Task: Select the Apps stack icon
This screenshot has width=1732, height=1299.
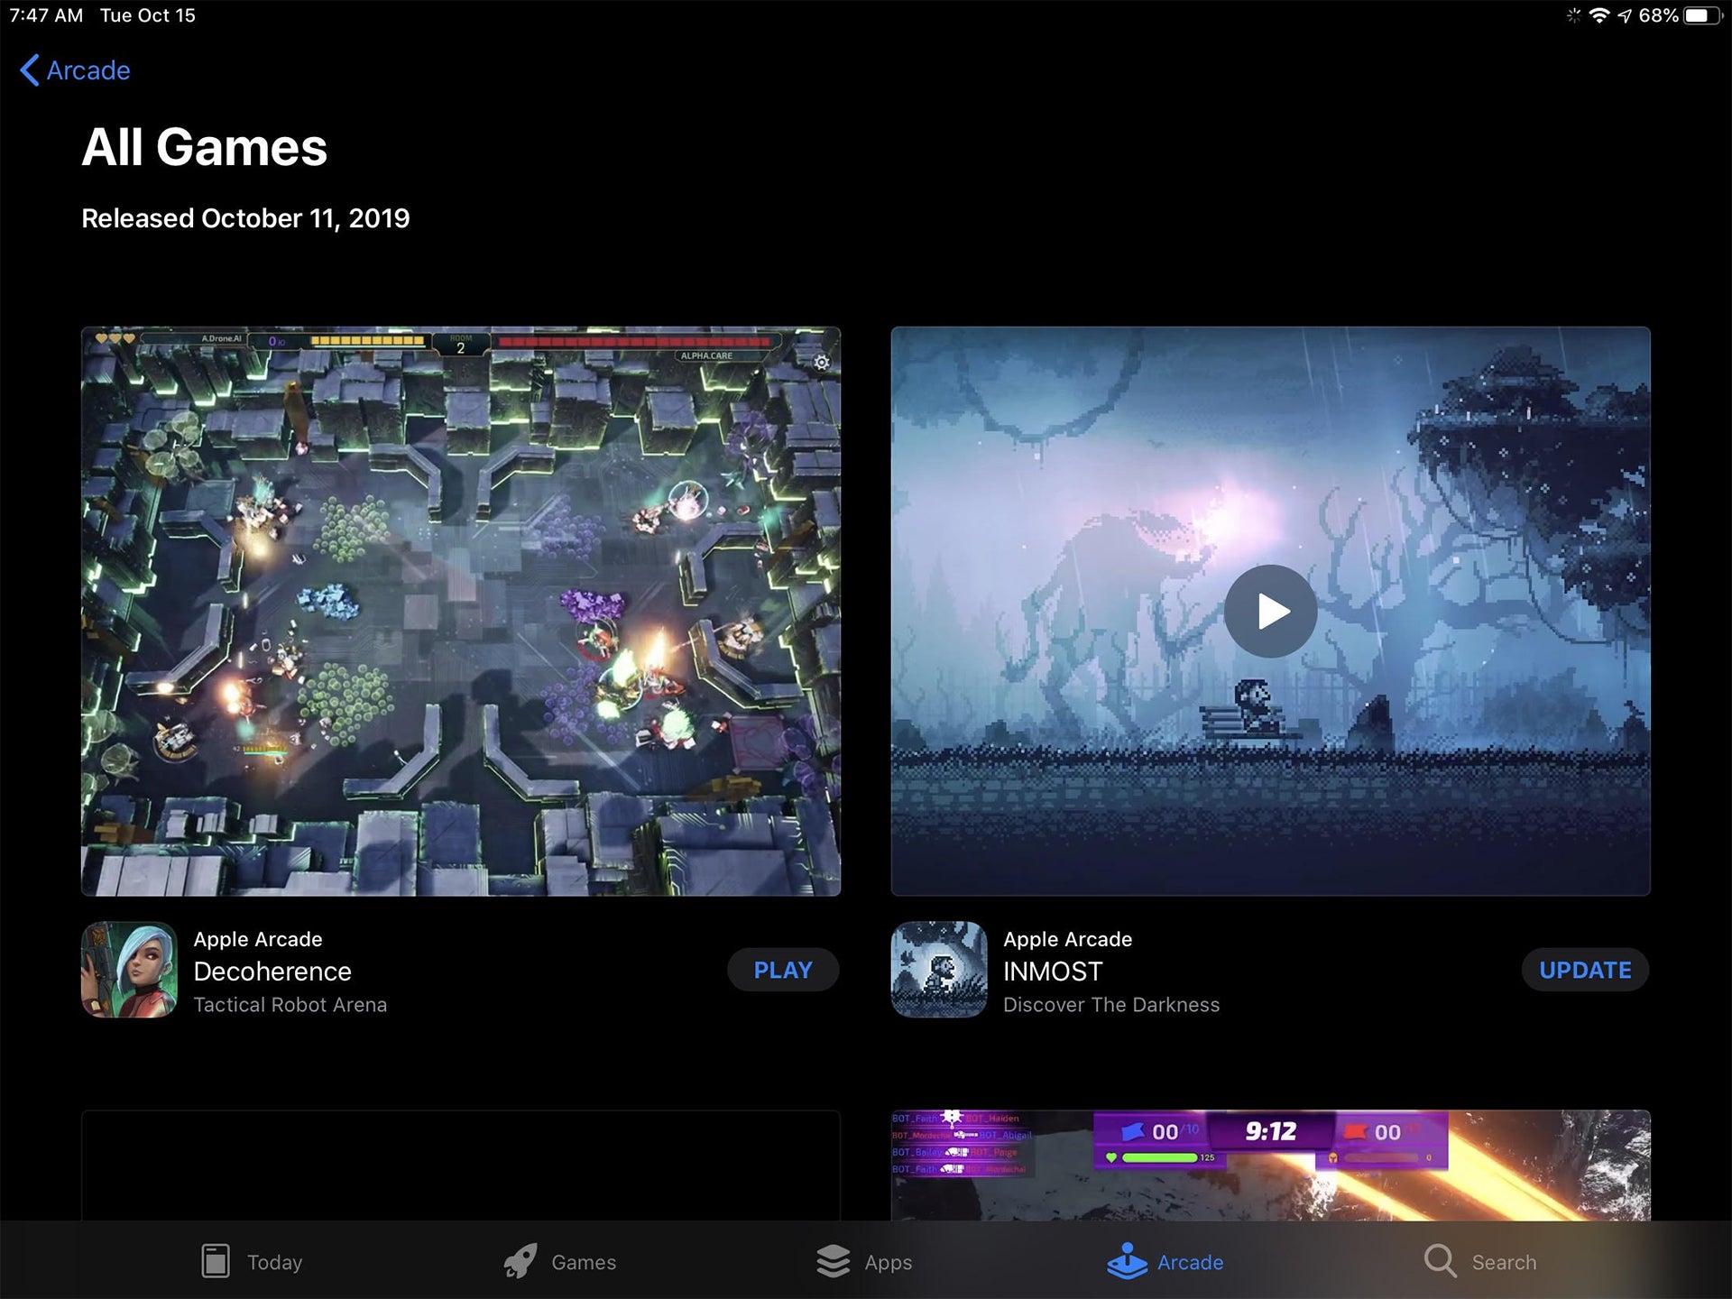Action: (833, 1261)
